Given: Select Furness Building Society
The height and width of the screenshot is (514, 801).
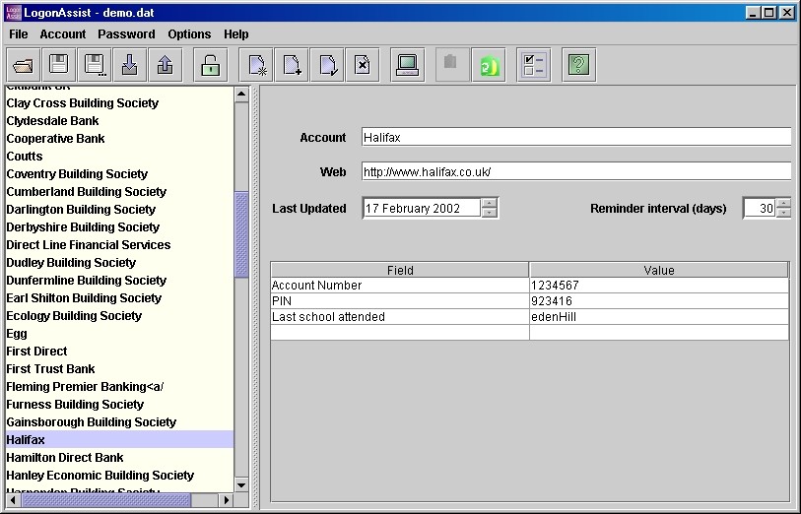Looking at the screenshot, I should pyautogui.click(x=119, y=405).
